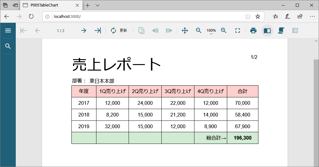319x167 pixels.
Task: Print the report
Action: pos(253,31)
